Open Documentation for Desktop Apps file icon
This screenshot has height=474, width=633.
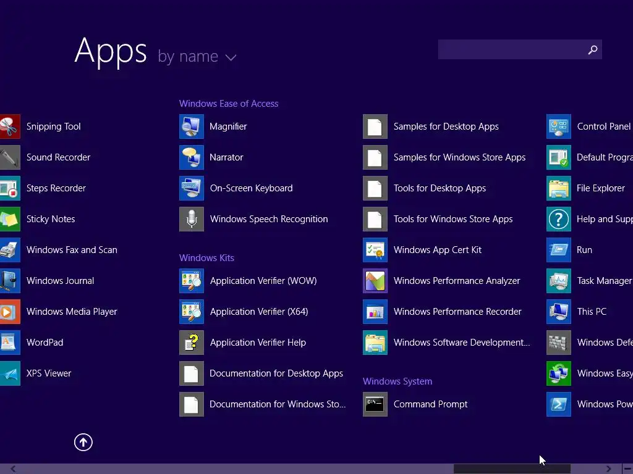192,373
